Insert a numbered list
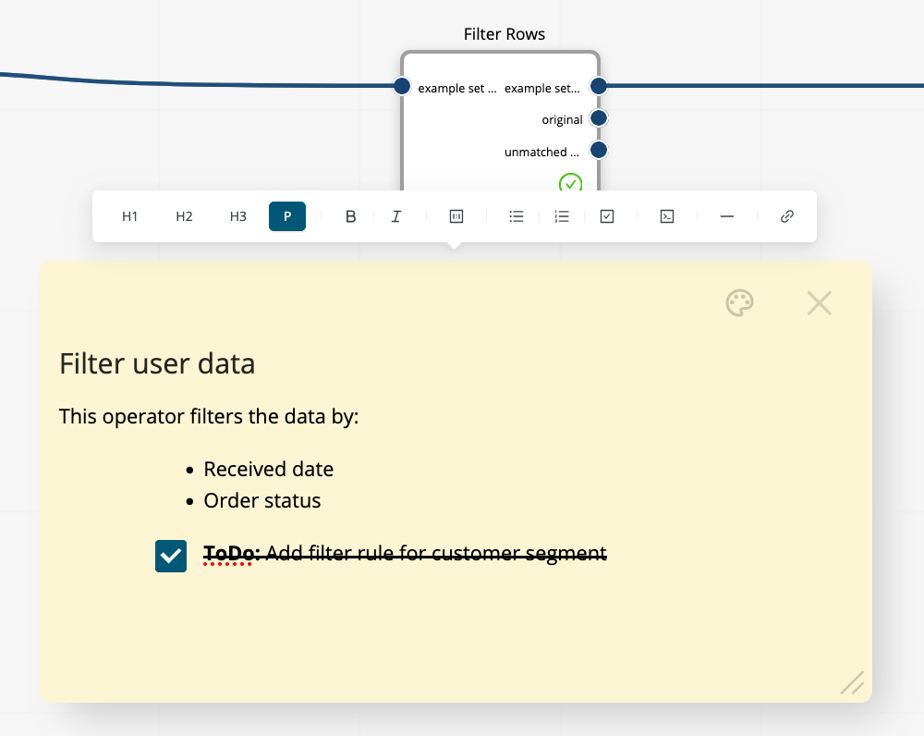This screenshot has width=924, height=736. point(562,216)
